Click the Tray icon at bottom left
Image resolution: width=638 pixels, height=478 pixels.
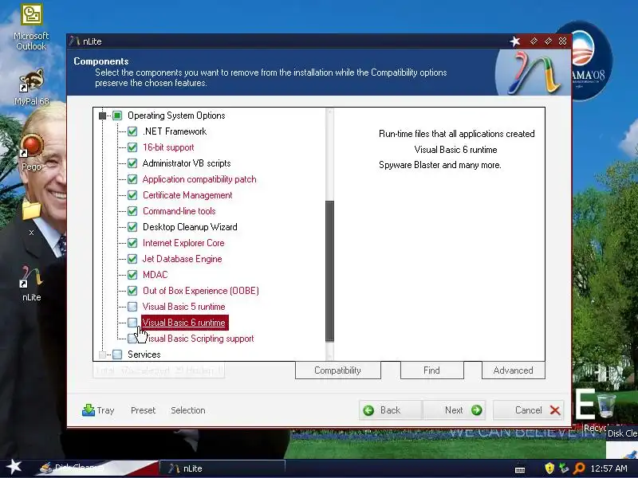pos(89,410)
